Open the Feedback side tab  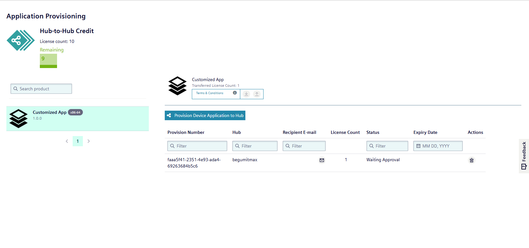tap(524, 156)
